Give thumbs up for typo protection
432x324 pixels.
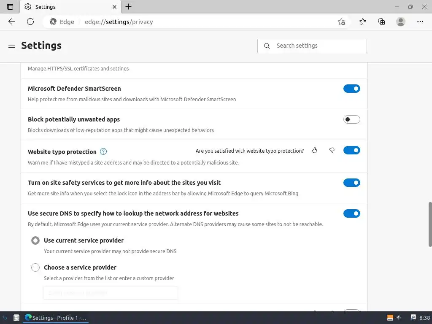coord(314,151)
